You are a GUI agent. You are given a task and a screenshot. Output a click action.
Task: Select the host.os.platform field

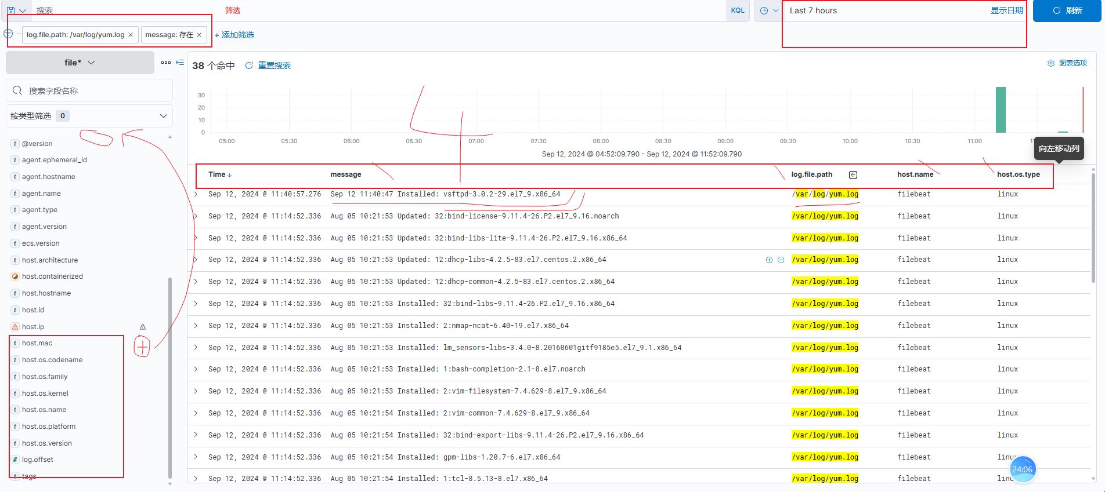(x=49, y=427)
